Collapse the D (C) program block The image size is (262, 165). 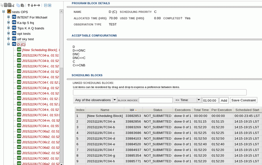pos(9,44)
